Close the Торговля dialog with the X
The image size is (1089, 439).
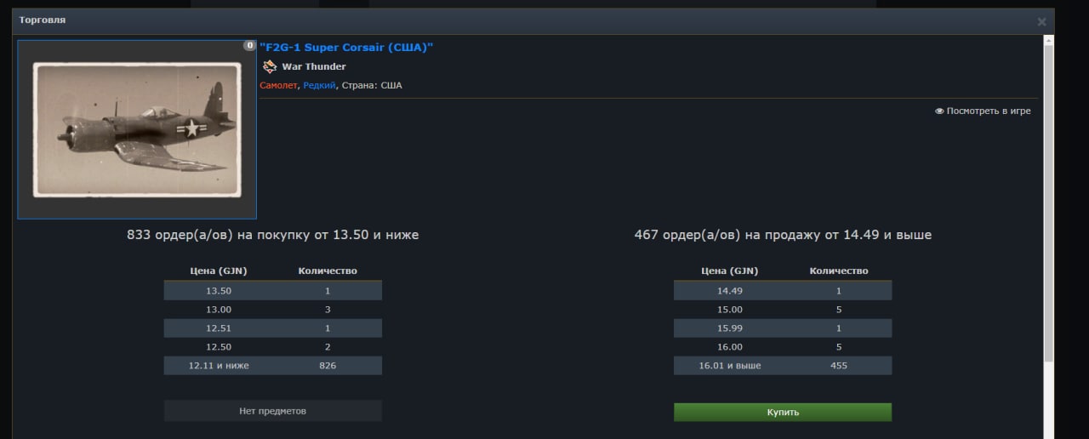(x=1041, y=22)
